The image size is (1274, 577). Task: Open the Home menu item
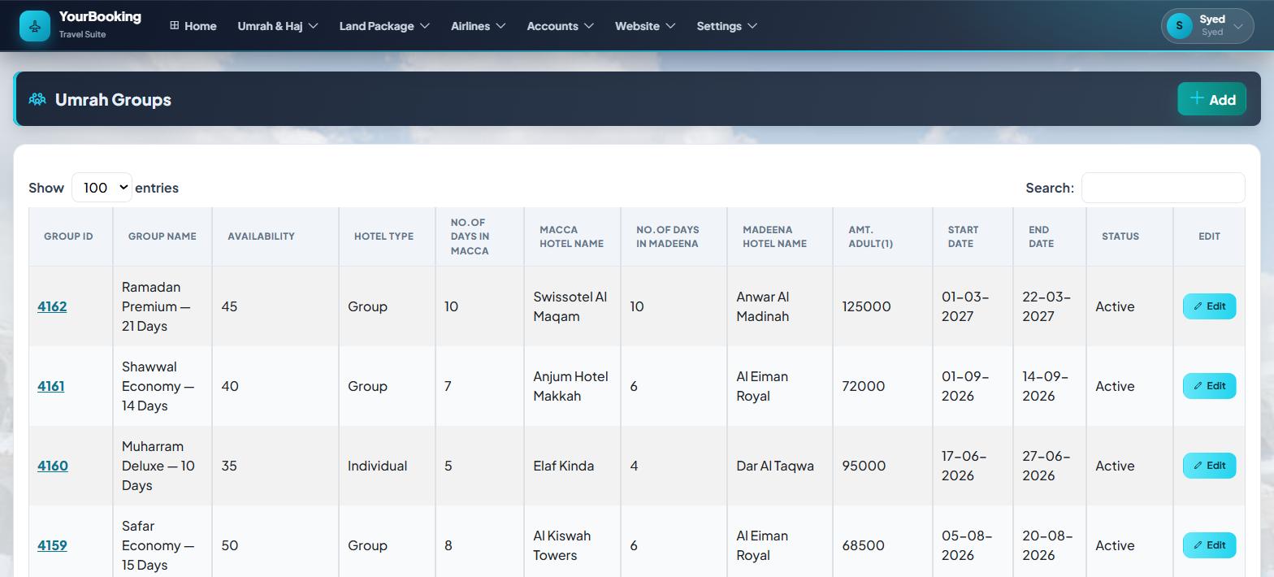coord(193,26)
